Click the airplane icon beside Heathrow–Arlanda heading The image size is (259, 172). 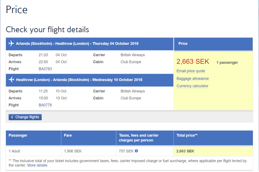click(x=12, y=80)
